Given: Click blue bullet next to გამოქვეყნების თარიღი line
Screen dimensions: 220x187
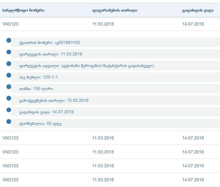Looking at the screenshot, I should [x=9, y=98].
